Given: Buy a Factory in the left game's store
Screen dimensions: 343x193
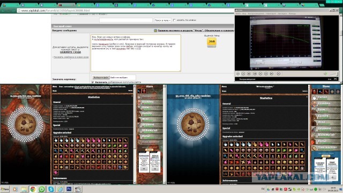Looking at the screenshot, I should pyautogui.click(x=150, y=114).
